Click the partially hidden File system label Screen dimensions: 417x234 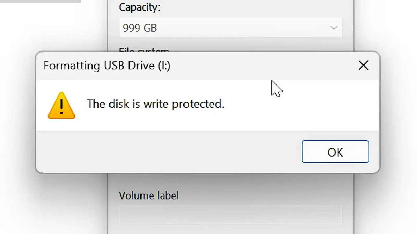tap(144, 49)
